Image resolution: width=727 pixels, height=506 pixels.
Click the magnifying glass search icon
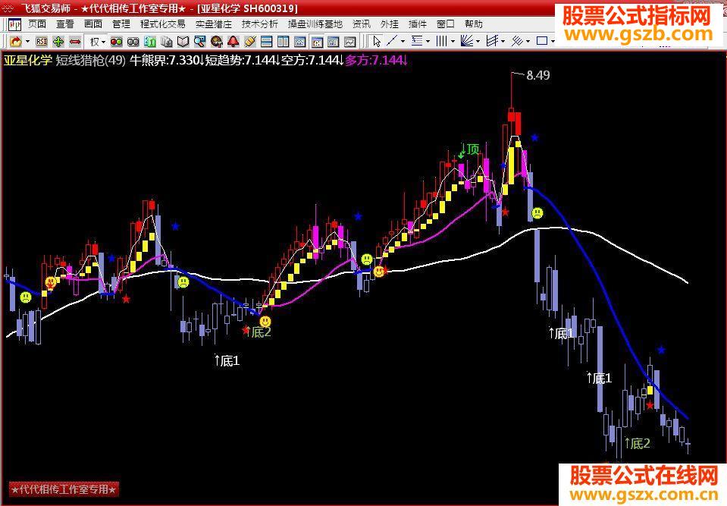(200, 42)
